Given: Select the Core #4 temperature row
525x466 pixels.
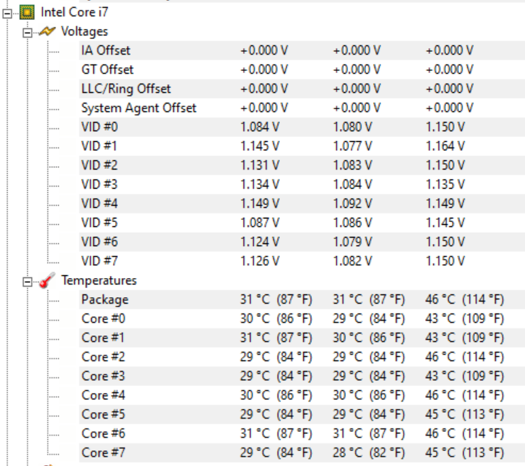Looking at the screenshot, I should [x=302, y=395].
